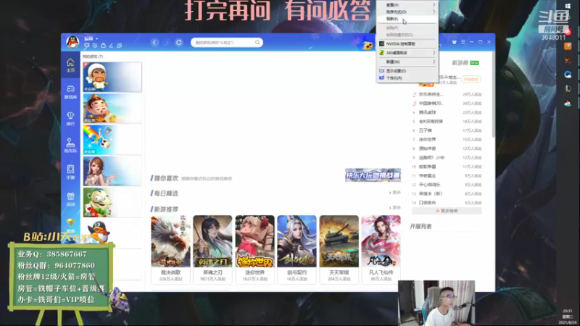Click the QQ penguin avatar
The width and height of the screenshot is (580, 326).
pos(72,42)
